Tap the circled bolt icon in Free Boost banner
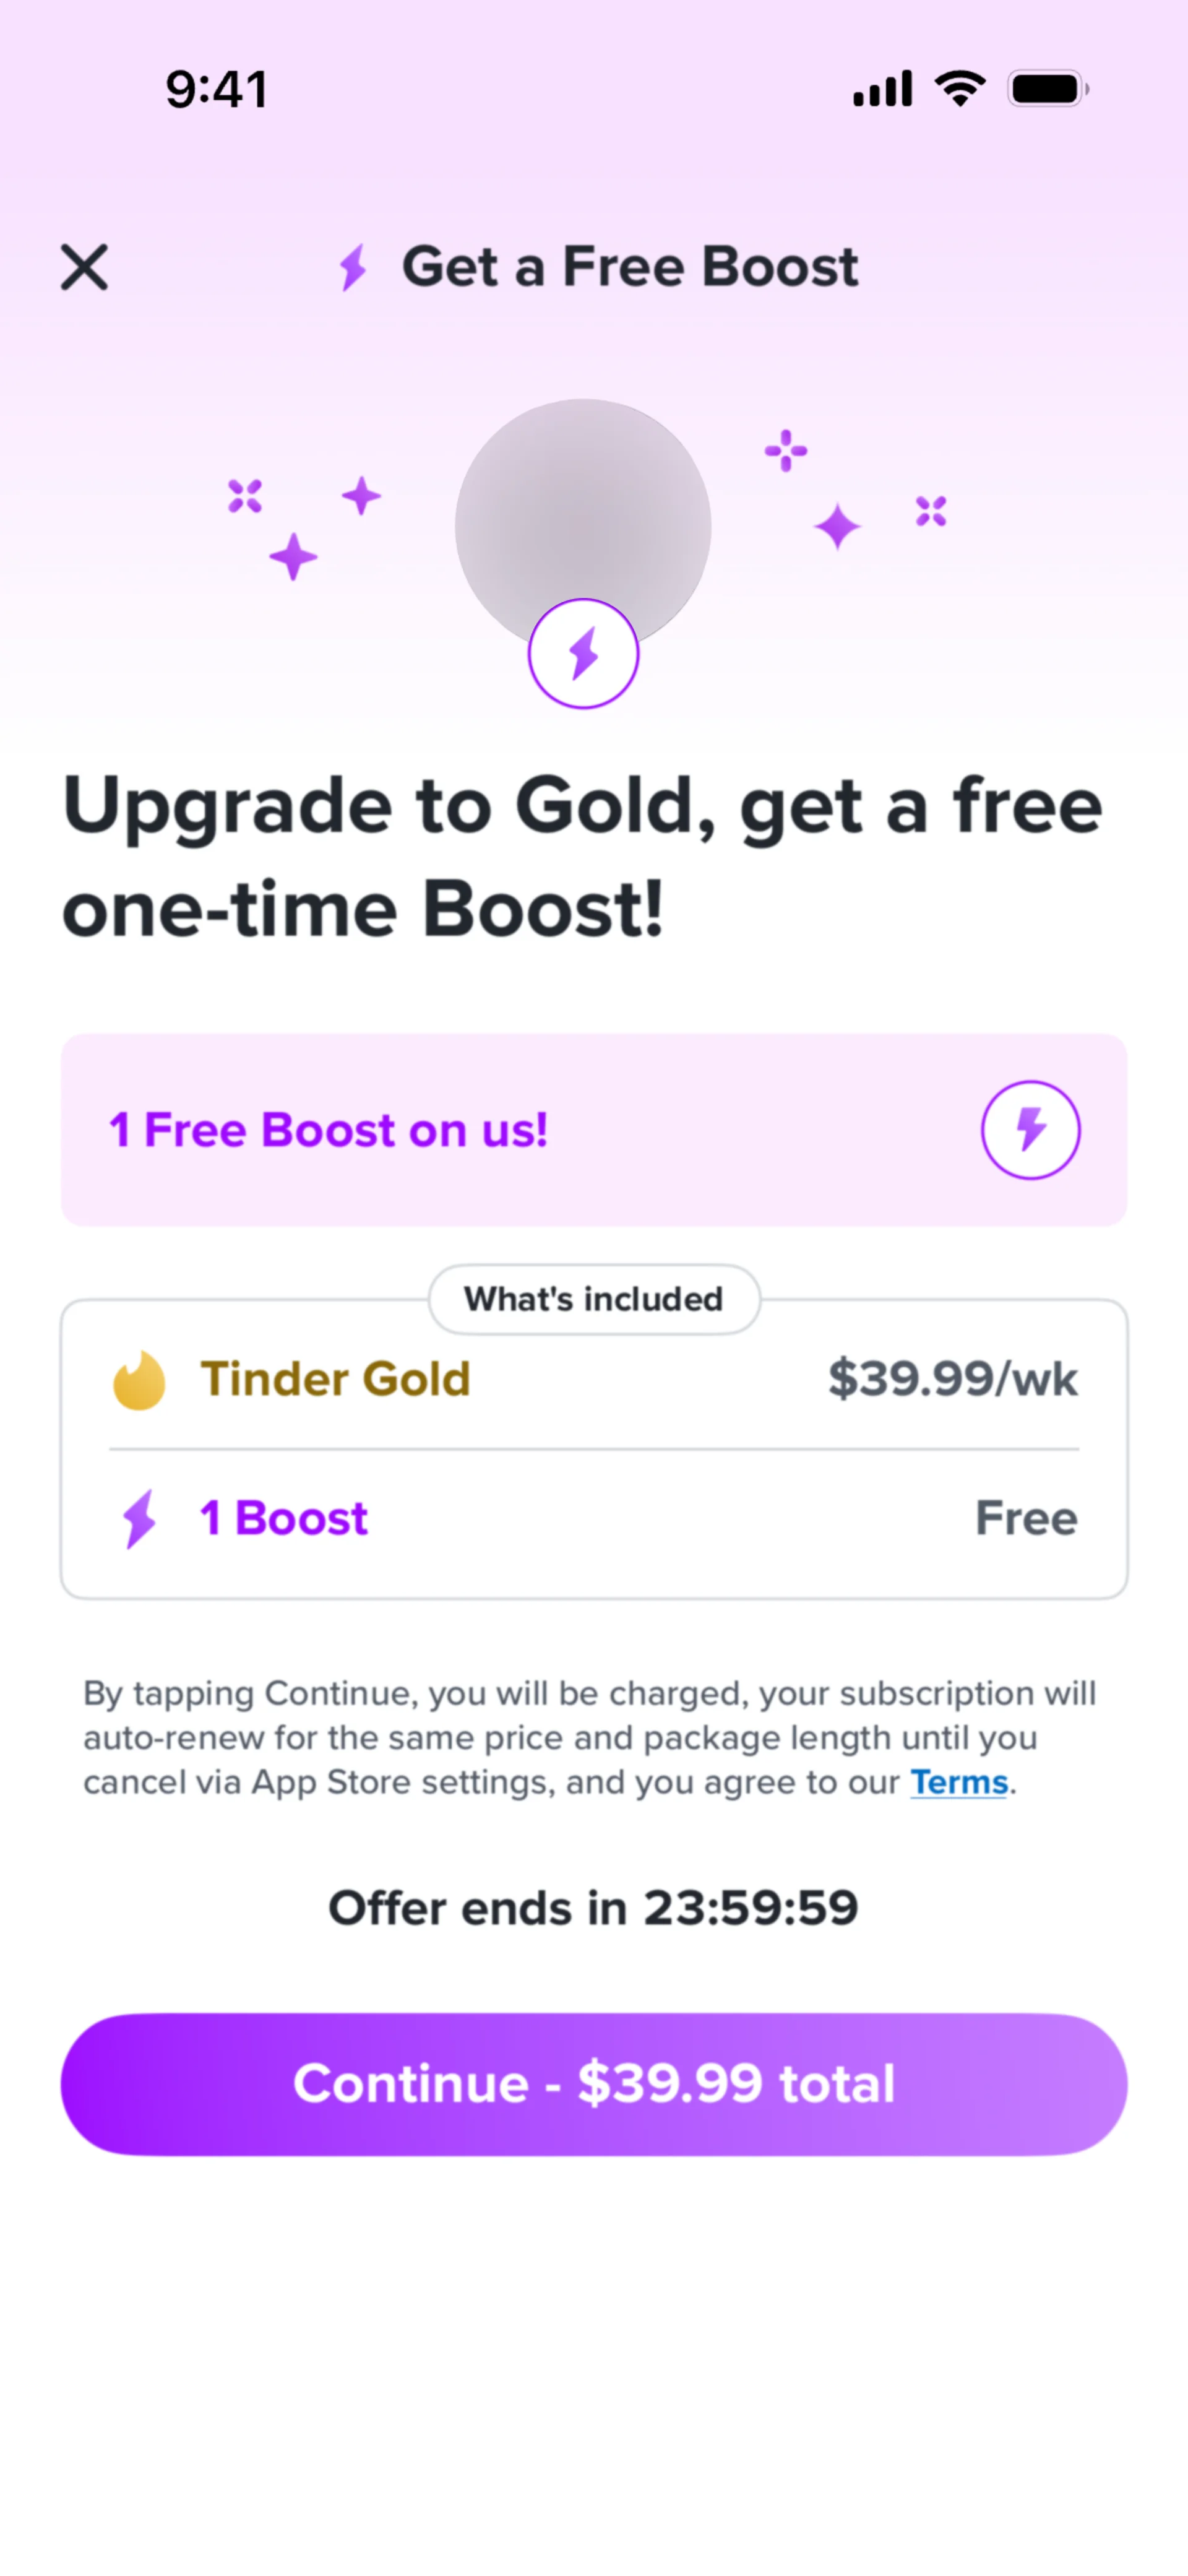This screenshot has height=2576, width=1188. click(1030, 1130)
